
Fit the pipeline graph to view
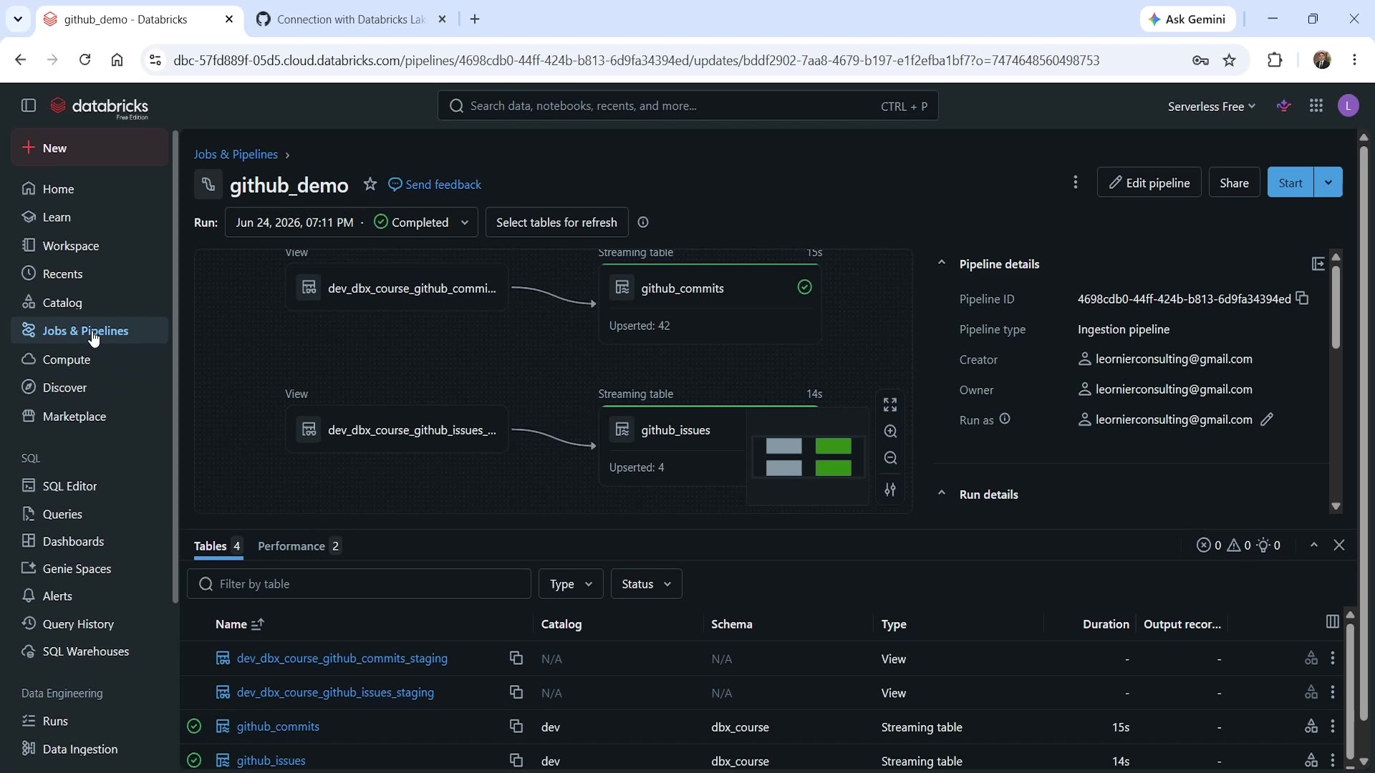[x=890, y=405]
